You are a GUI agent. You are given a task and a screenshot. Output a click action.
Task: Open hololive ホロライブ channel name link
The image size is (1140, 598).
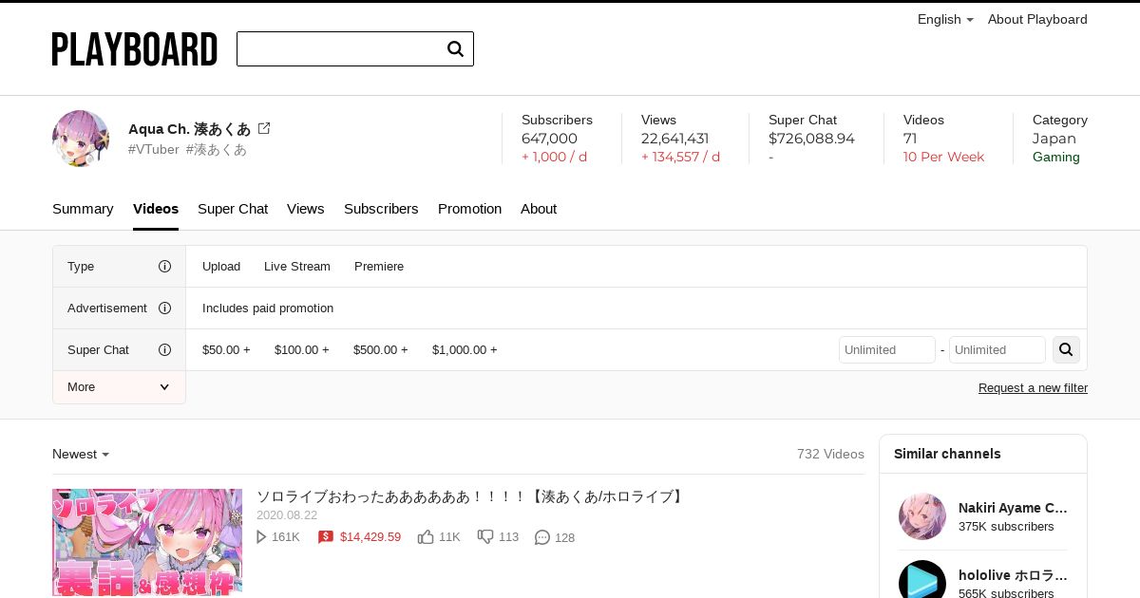point(1013,575)
